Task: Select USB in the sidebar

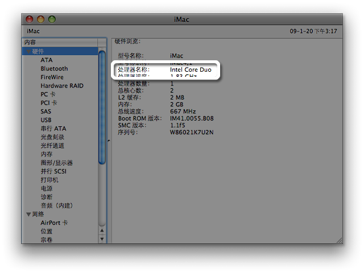Action: click(x=46, y=120)
